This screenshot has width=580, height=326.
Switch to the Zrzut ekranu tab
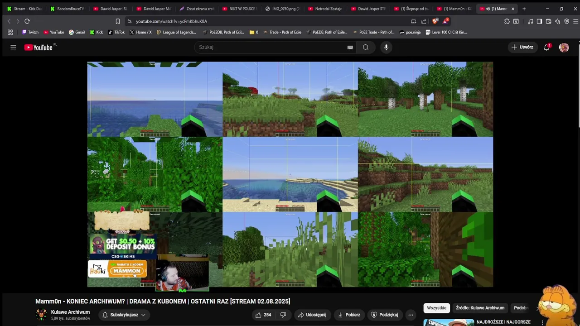tap(196, 9)
